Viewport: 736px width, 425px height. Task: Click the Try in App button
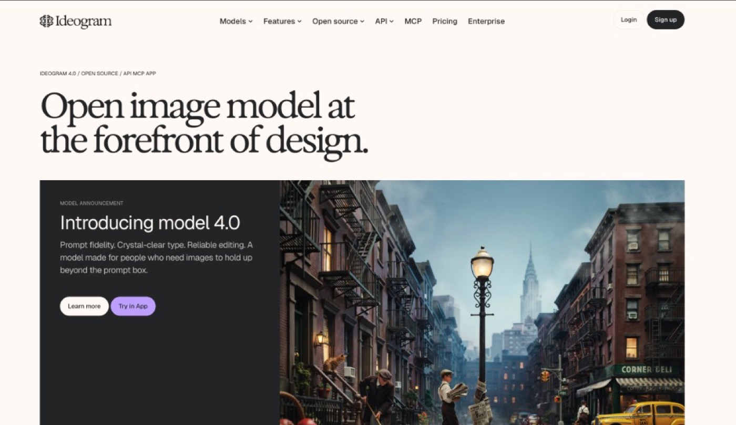point(133,306)
